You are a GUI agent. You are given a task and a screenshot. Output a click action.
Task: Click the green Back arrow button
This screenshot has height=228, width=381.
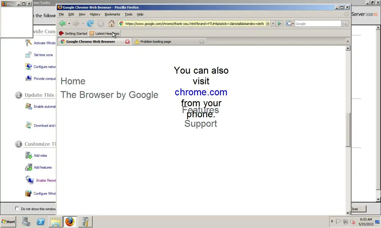(62, 23)
